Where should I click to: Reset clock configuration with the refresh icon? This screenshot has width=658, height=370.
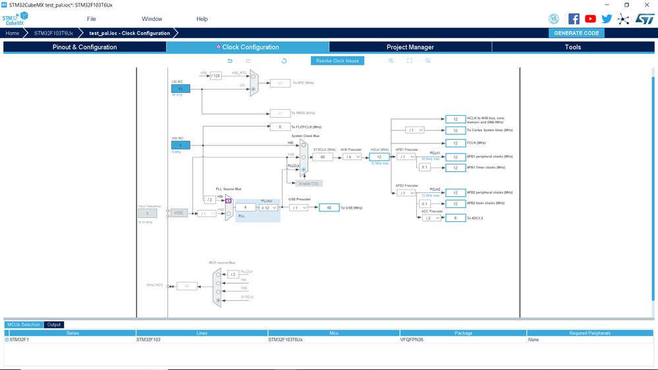[284, 61]
